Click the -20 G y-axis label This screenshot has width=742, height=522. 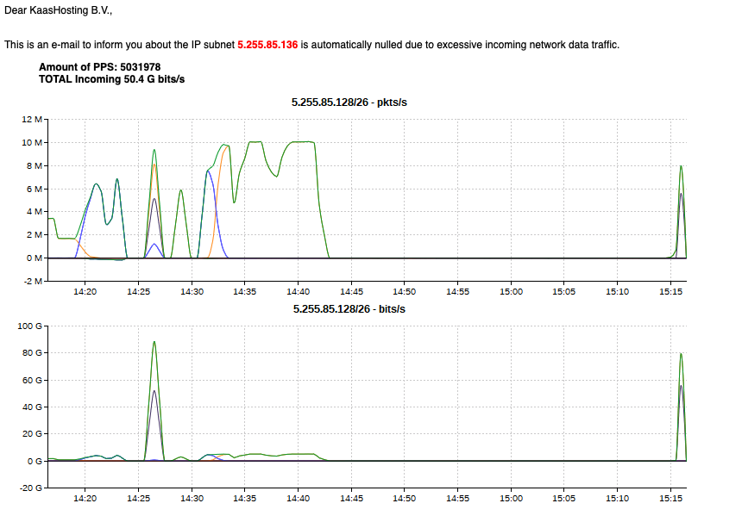point(30,488)
